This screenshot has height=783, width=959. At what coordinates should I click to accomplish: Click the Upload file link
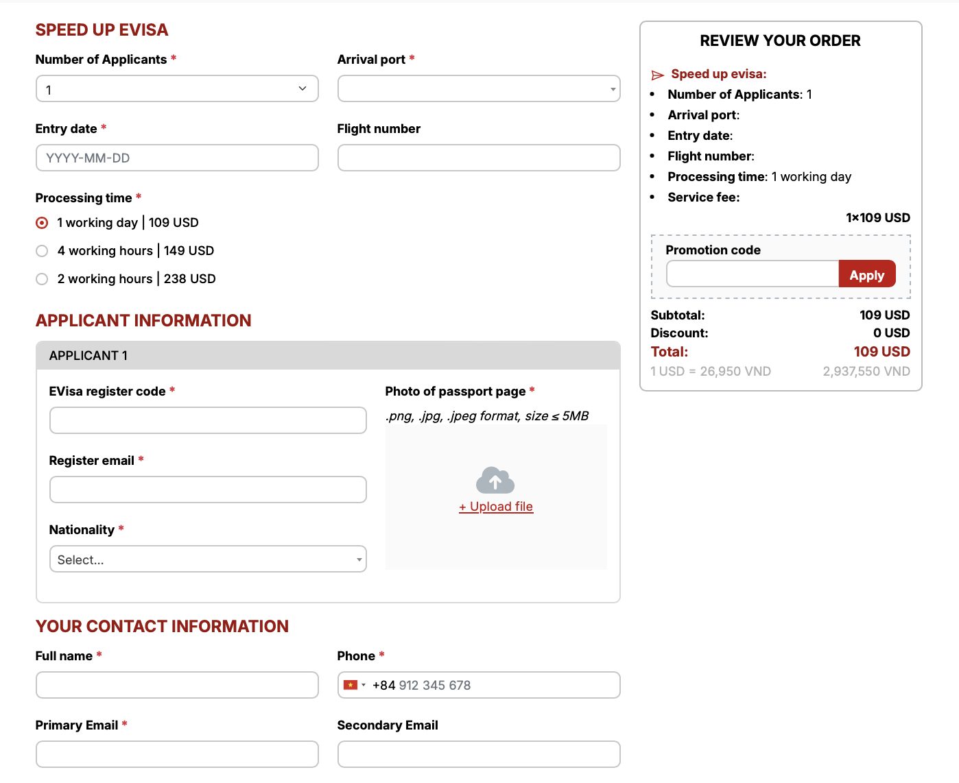(x=496, y=507)
